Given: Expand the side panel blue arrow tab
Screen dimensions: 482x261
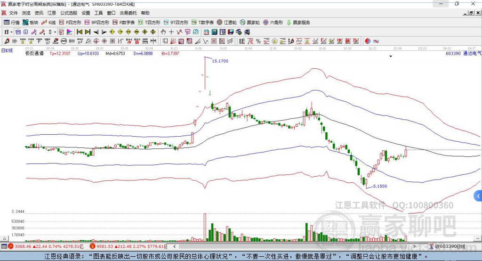Looking at the screenshot, I should click(478, 196).
